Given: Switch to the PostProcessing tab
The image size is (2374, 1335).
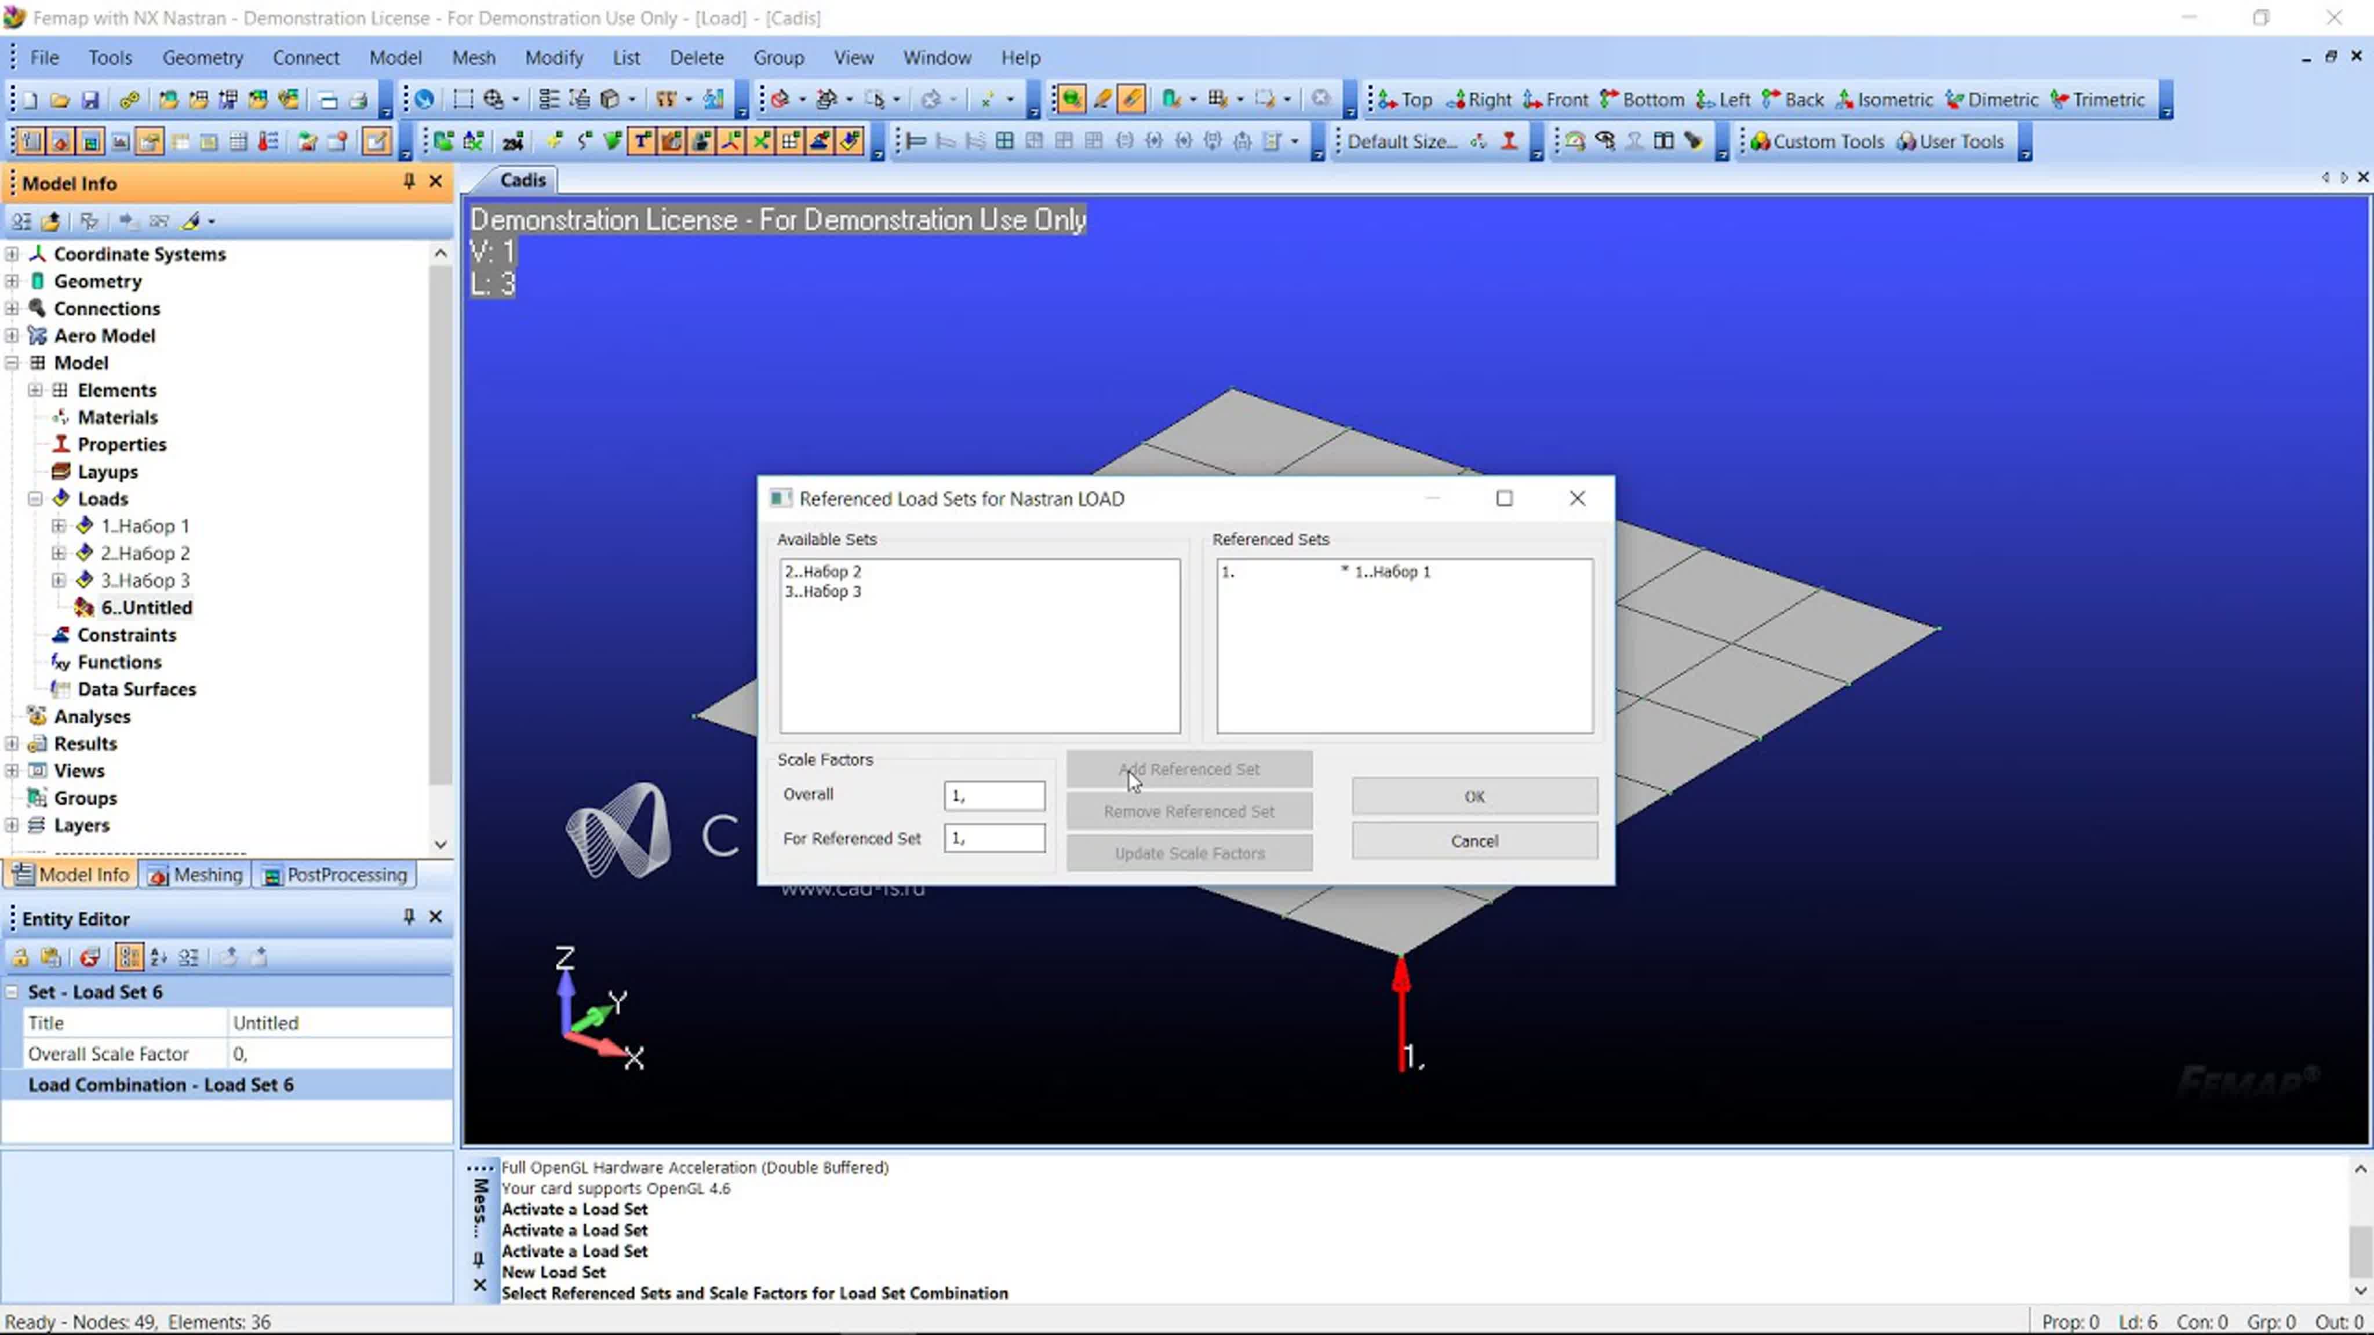Looking at the screenshot, I should pyautogui.click(x=336, y=874).
